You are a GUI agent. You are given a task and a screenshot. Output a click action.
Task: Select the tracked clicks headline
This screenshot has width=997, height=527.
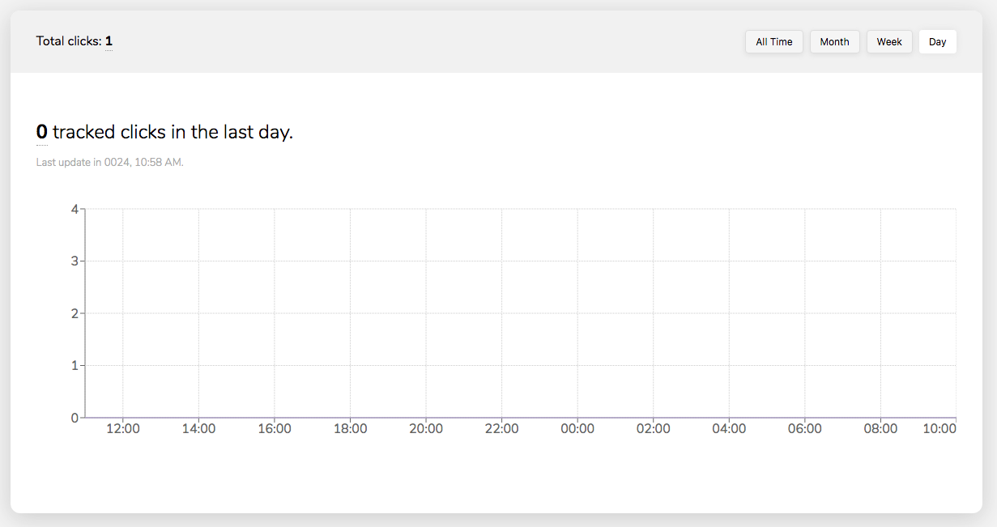pos(166,131)
